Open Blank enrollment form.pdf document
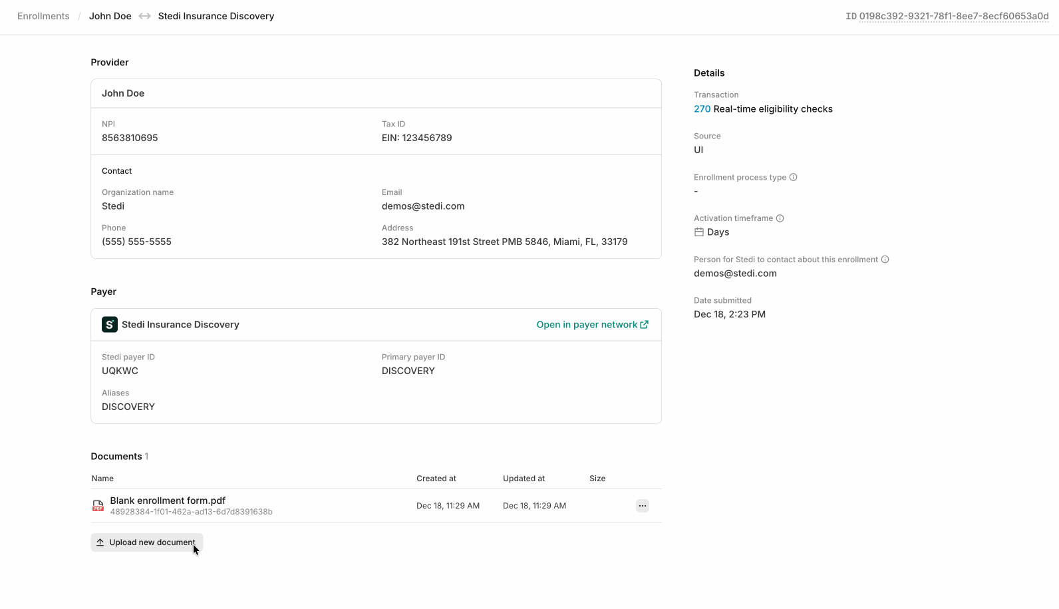Viewport: 1059px width, 609px height. point(168,501)
